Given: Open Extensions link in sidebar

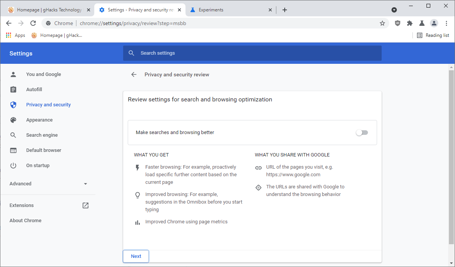Looking at the screenshot, I should coord(21,205).
